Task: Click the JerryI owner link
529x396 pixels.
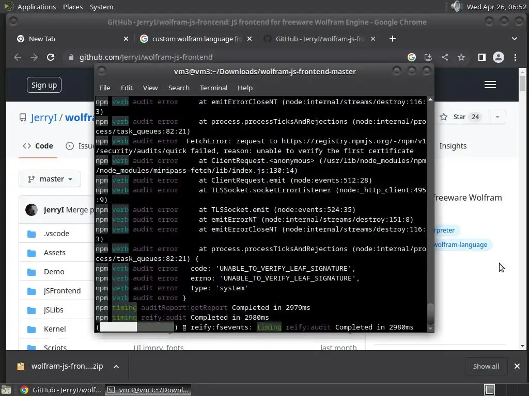Action: pyautogui.click(x=44, y=118)
